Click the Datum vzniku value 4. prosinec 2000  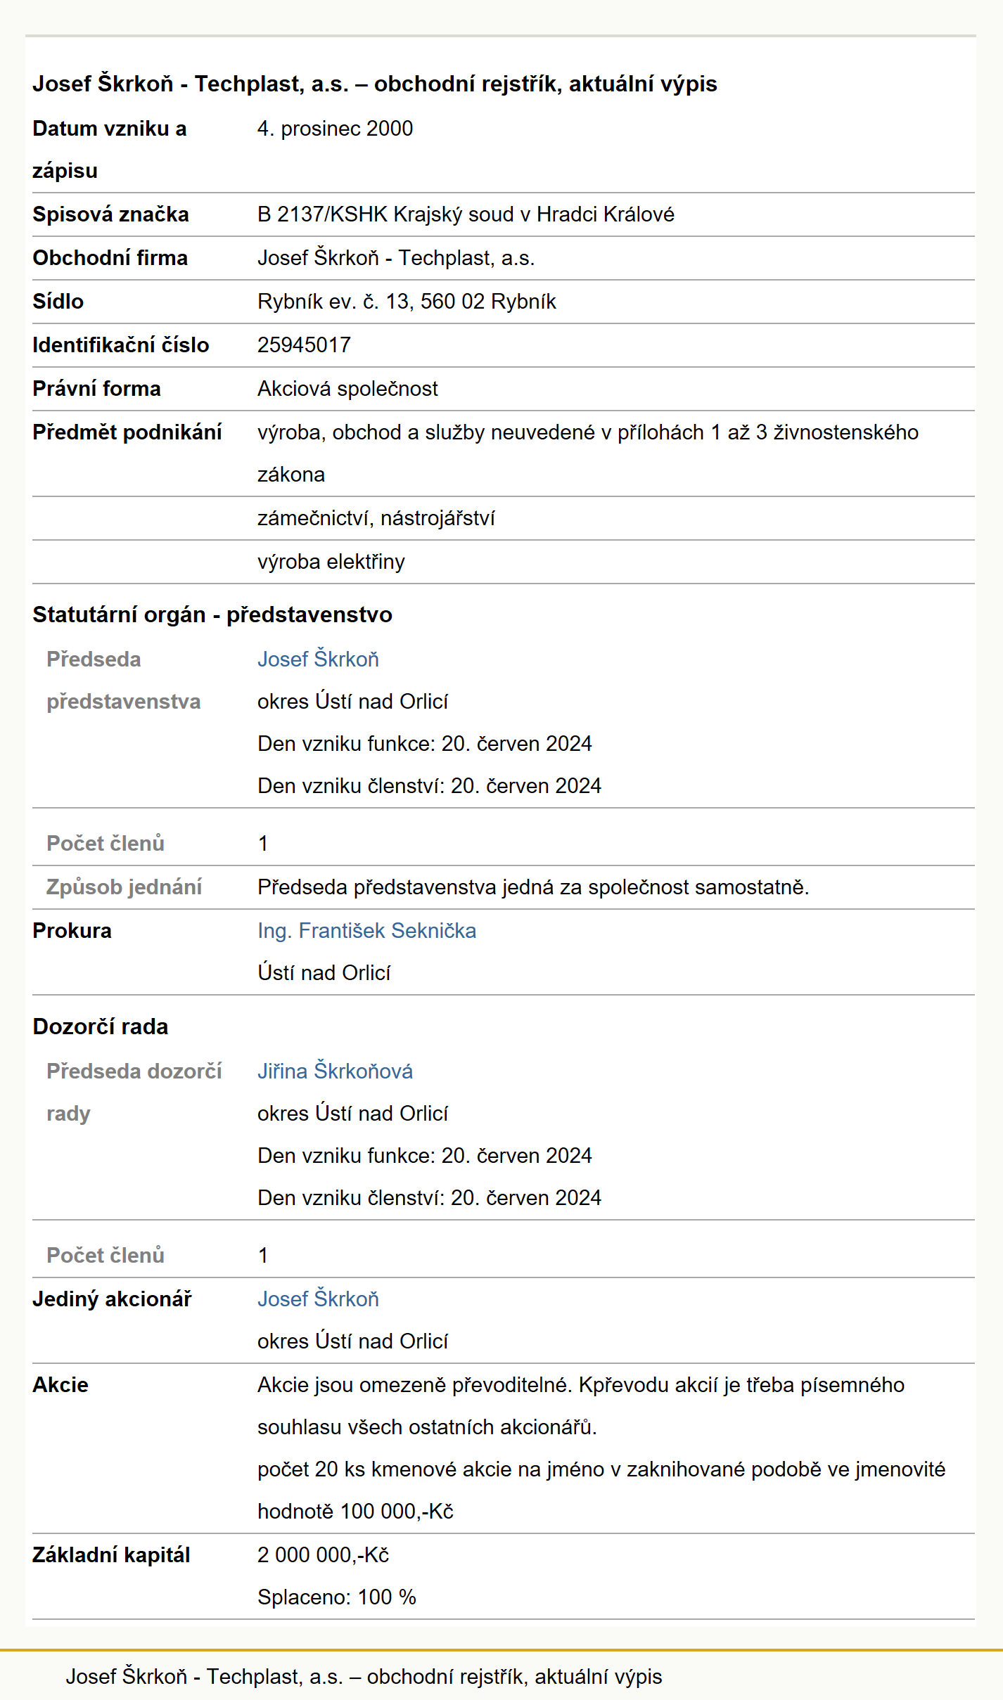(x=335, y=129)
